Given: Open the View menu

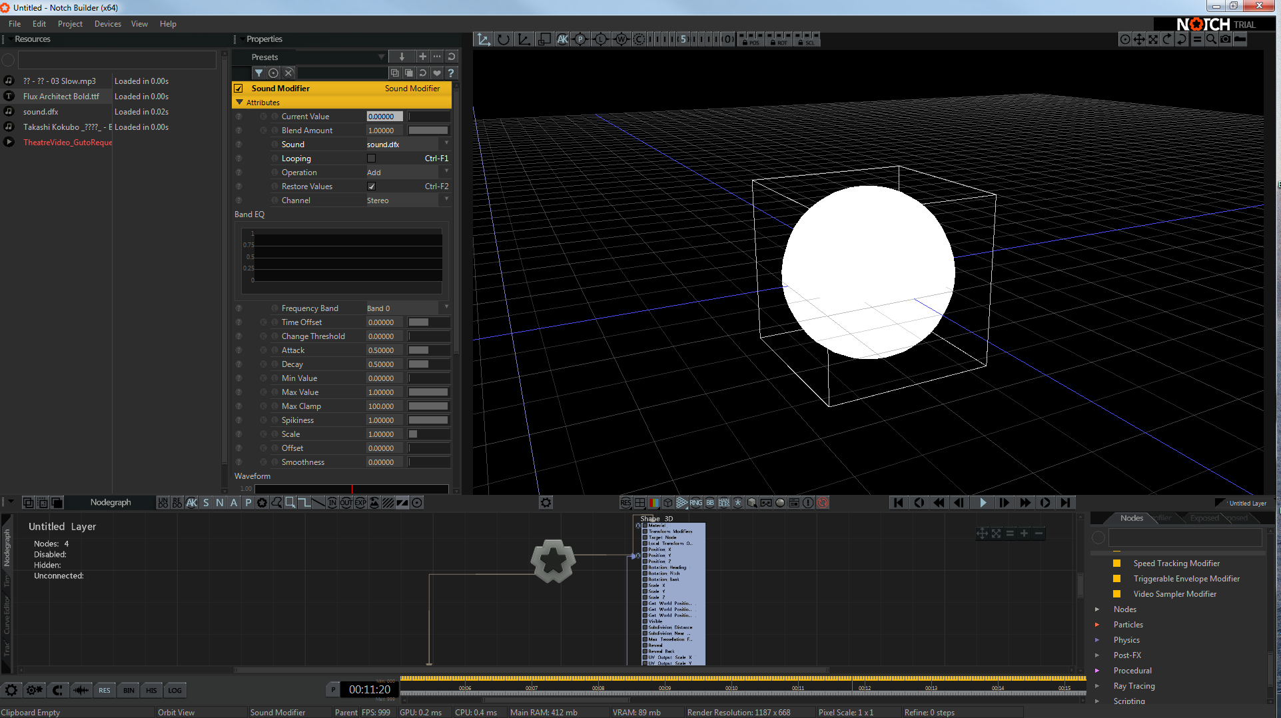Looking at the screenshot, I should [x=139, y=24].
